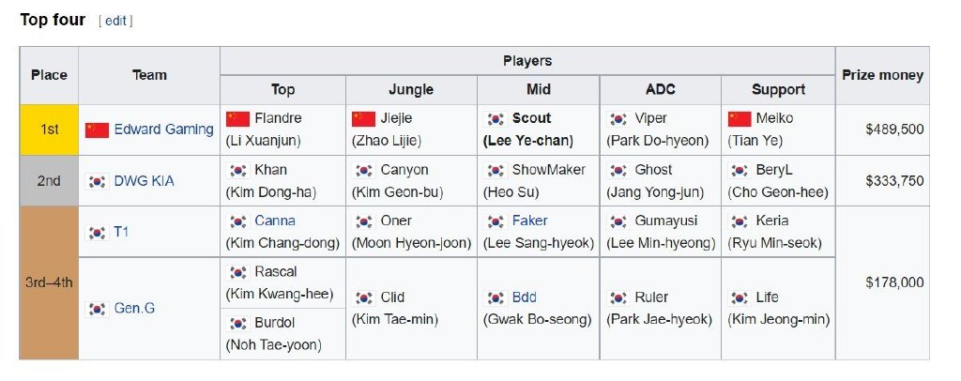961x381 pixels.
Task: Follow the Faker player link
Action: 529,221
